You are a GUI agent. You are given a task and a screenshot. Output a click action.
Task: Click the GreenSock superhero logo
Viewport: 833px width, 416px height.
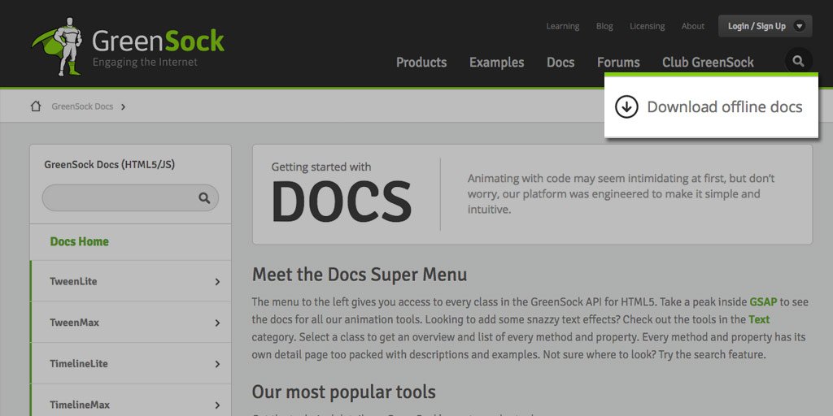tap(58, 46)
